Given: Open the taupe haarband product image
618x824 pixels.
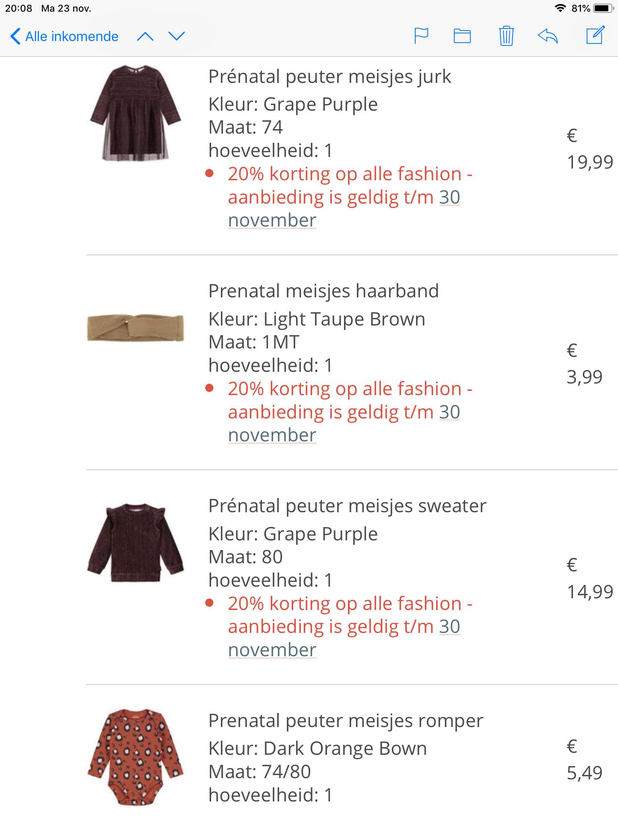Looking at the screenshot, I should pos(136,328).
